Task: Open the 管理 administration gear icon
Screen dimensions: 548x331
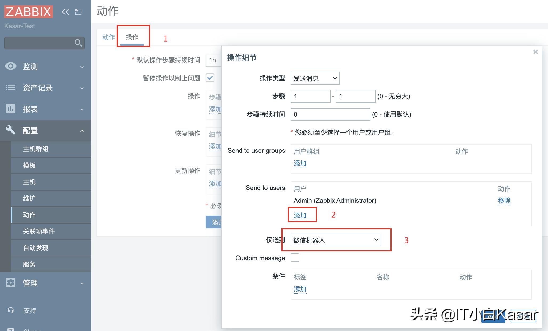Action: tap(10, 283)
